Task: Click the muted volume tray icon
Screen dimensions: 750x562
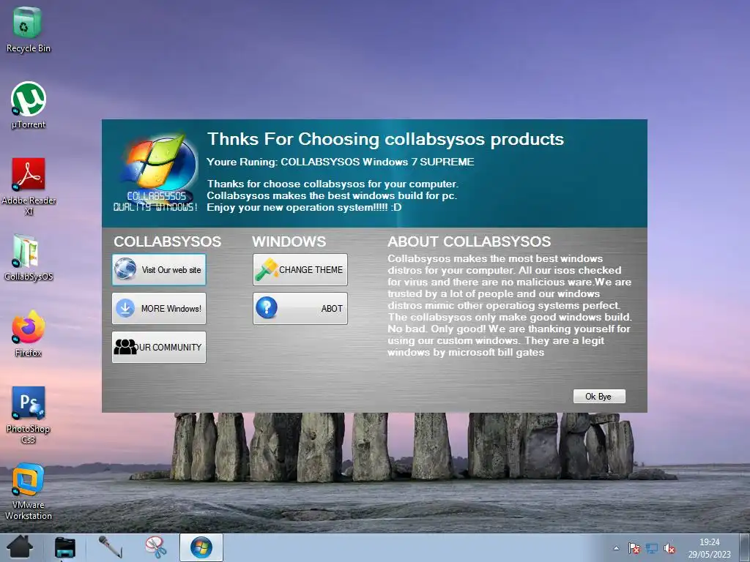Action: click(x=669, y=548)
